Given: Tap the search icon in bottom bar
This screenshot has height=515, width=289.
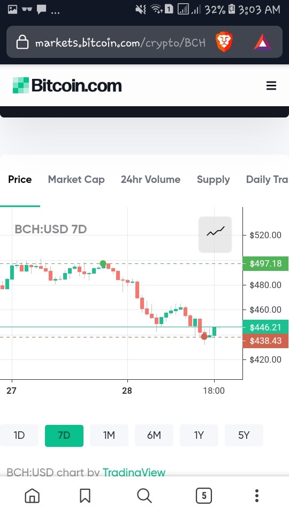Looking at the screenshot, I should coord(144,495).
